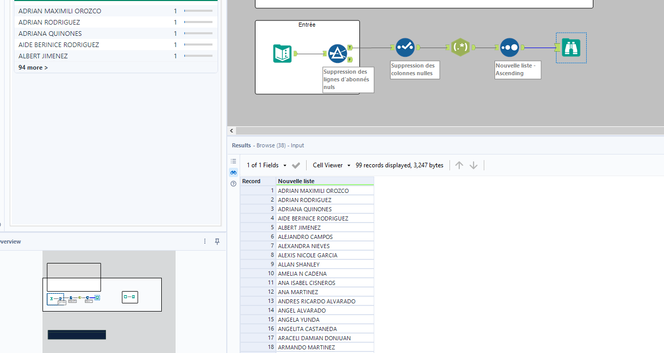Viewport: 664px width, 353px height.
Task: Toggle the binoculars data view in Results sidebar
Action: (x=233, y=172)
